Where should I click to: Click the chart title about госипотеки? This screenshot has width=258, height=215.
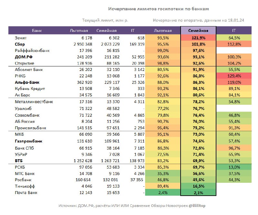pyautogui.click(x=158, y=9)
